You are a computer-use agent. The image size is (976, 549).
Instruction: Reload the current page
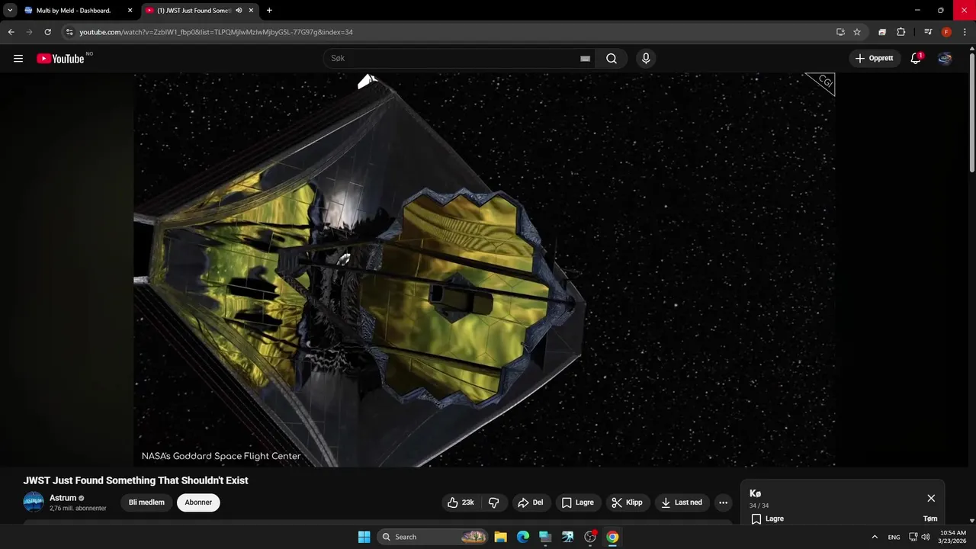[47, 32]
